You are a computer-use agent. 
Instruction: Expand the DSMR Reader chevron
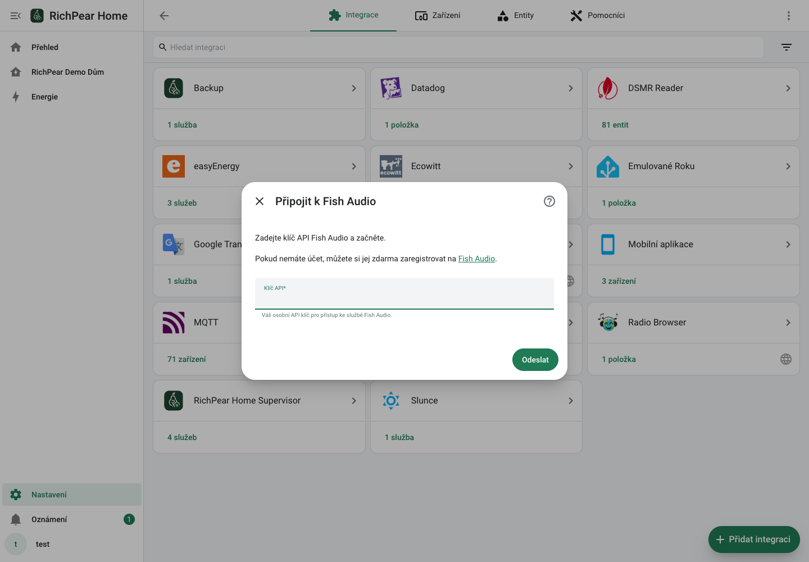[788, 88]
